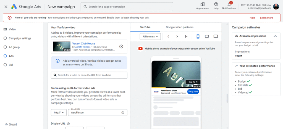The image size is (283, 129).
Task: Play the ad preview
Action: click(x=186, y=36)
